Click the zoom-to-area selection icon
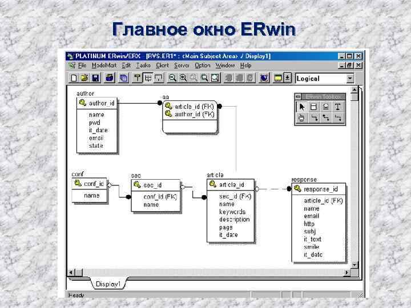 click(215, 78)
